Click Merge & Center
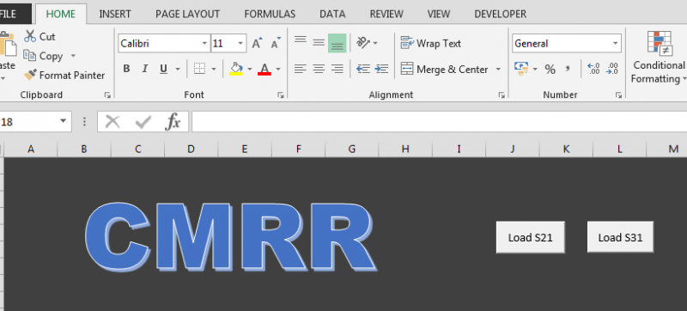Screen dimensions: 687x311 pos(445,70)
